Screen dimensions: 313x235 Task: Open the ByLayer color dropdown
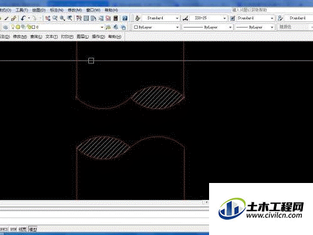156,27
